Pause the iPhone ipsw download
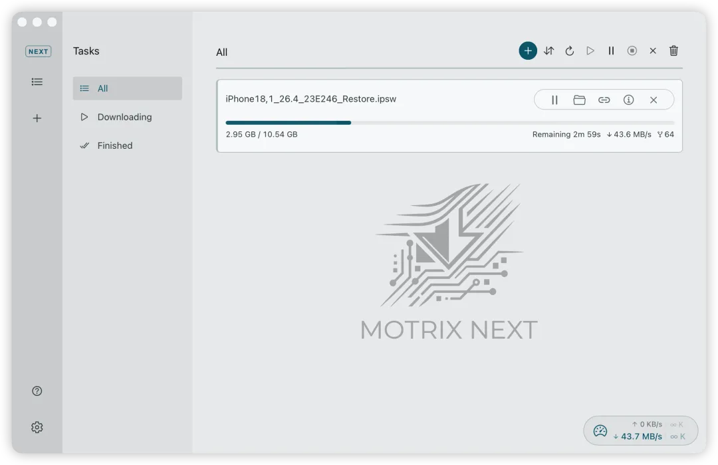The image size is (718, 465). pyautogui.click(x=554, y=100)
